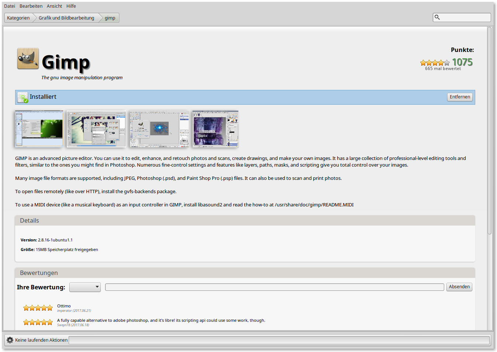The height and width of the screenshot is (352, 497).
Task: Open third screenshot with blue sparkle image
Action: coord(159,129)
